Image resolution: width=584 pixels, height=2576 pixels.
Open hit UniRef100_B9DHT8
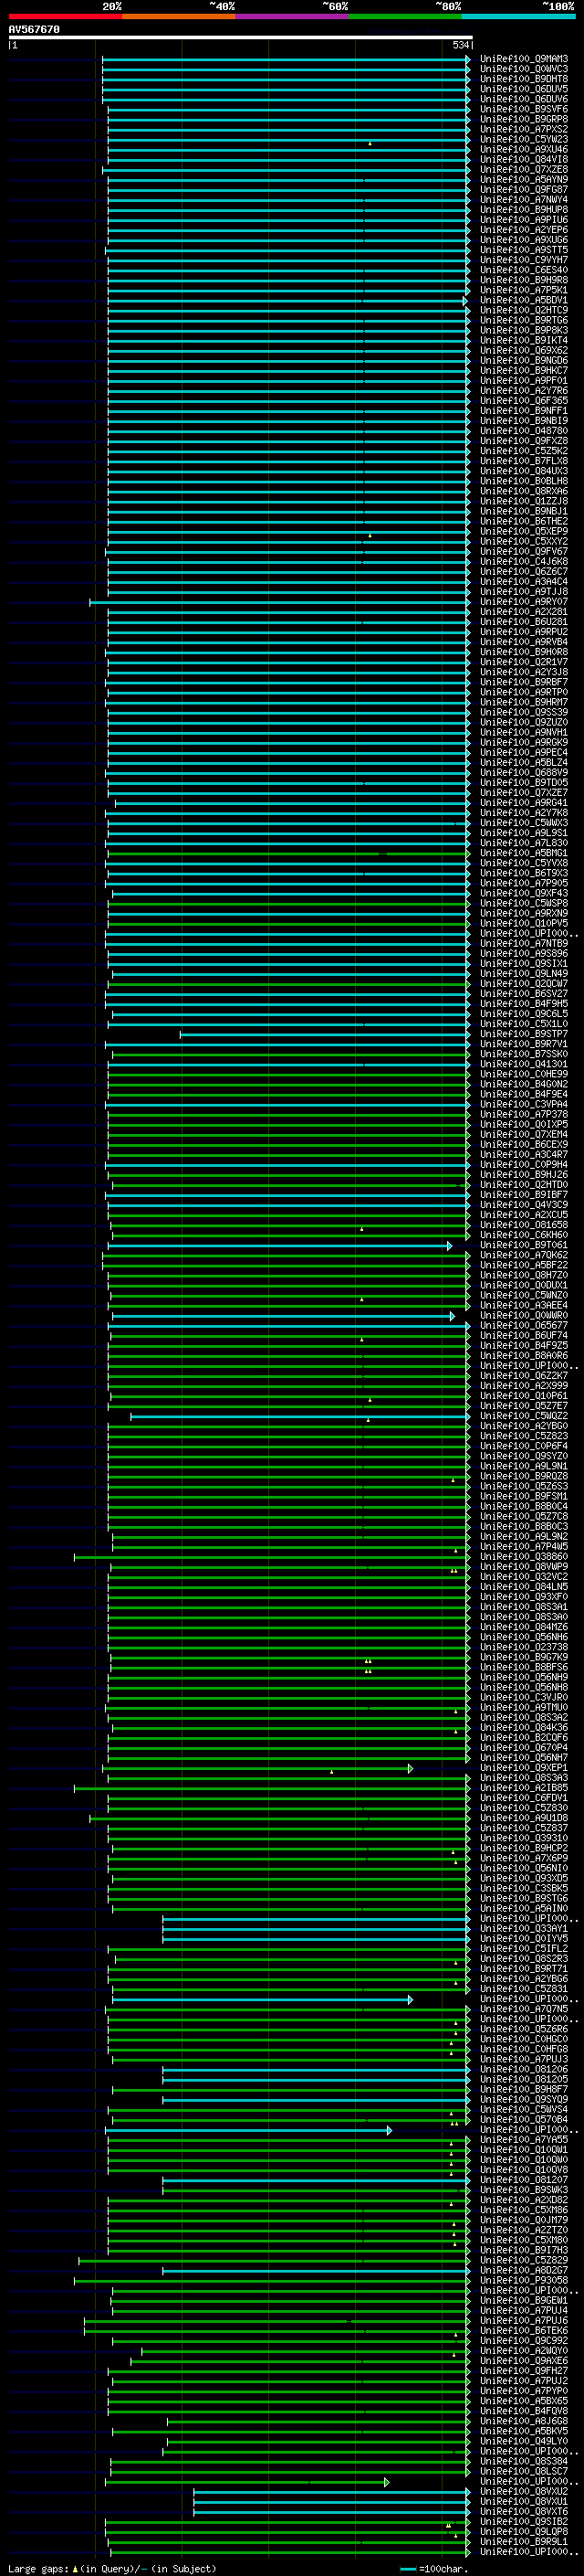[x=524, y=79]
